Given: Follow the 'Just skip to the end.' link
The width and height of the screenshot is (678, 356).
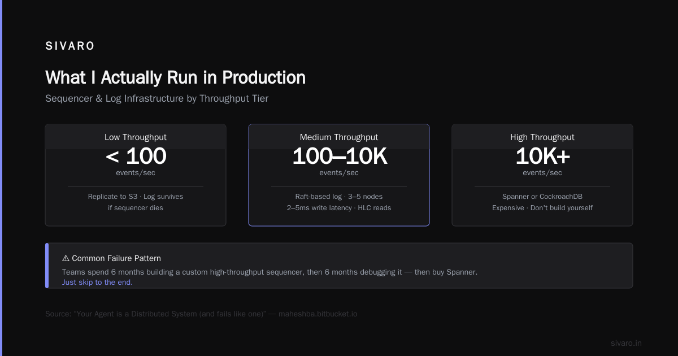Looking at the screenshot, I should [x=97, y=282].
